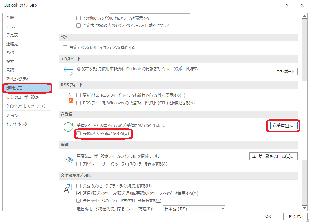Viewport: 310px width, 223px height.
Task: Open 連絡先 options category
Action: click(27, 44)
